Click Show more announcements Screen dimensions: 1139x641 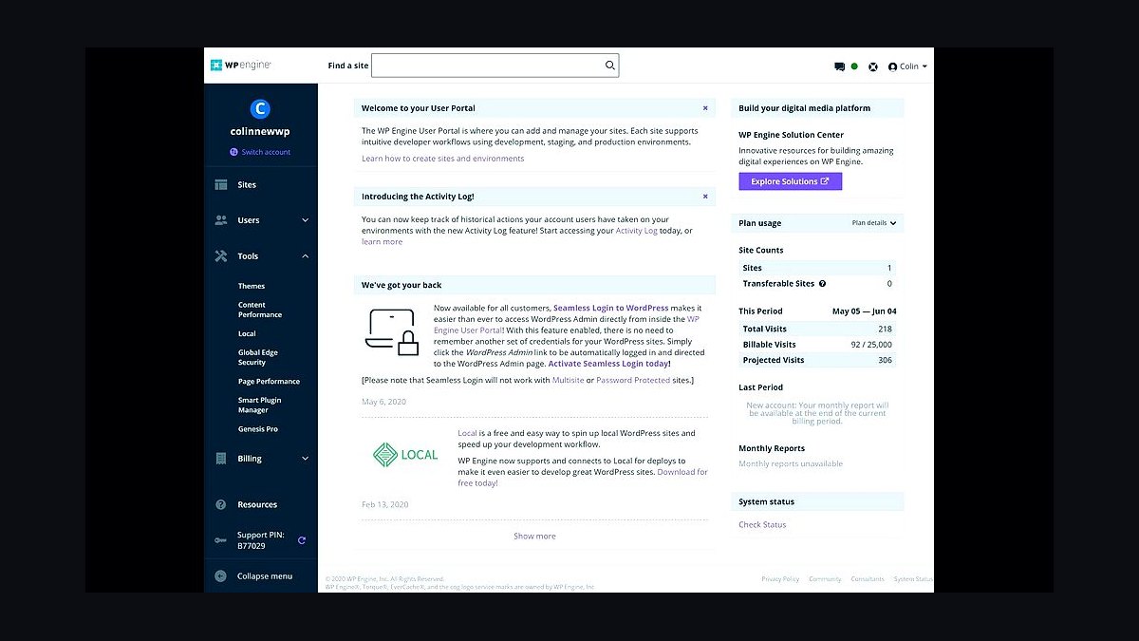[x=534, y=537]
